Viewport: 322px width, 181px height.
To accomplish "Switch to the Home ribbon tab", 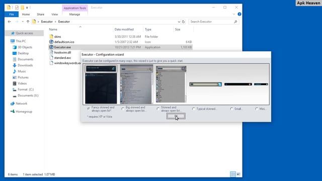I will [x=26, y=15].
